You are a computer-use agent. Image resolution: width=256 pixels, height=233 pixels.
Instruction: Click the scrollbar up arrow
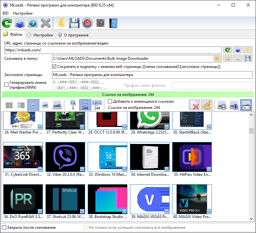[251, 115]
